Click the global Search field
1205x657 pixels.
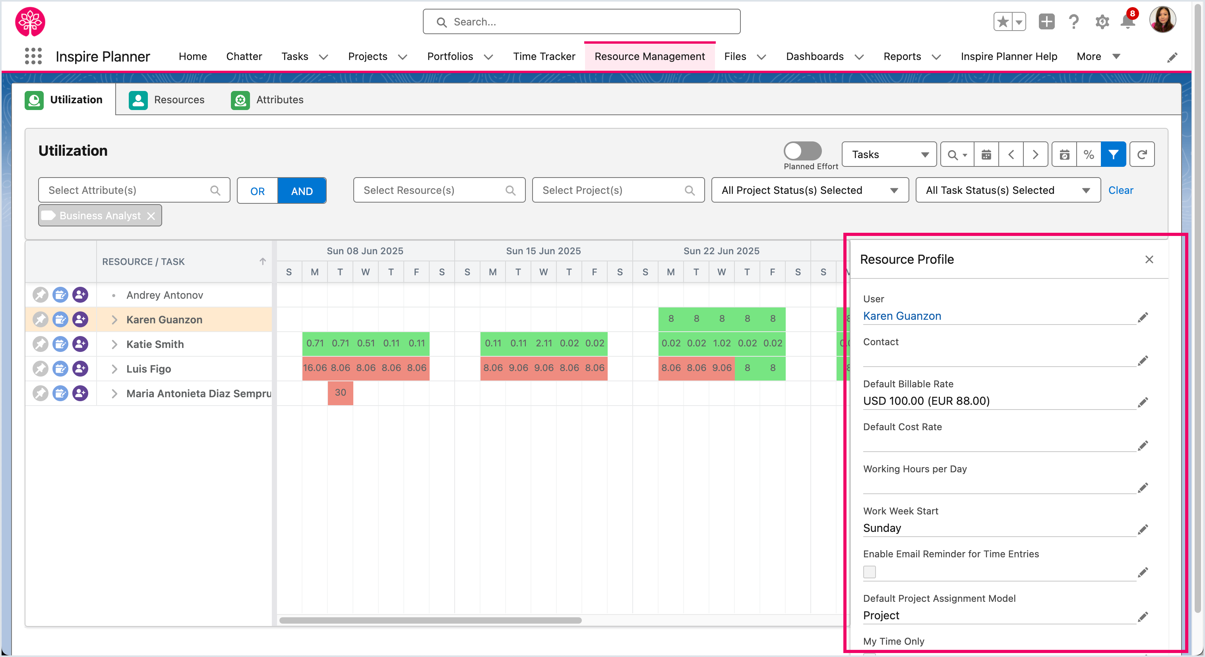pos(581,21)
